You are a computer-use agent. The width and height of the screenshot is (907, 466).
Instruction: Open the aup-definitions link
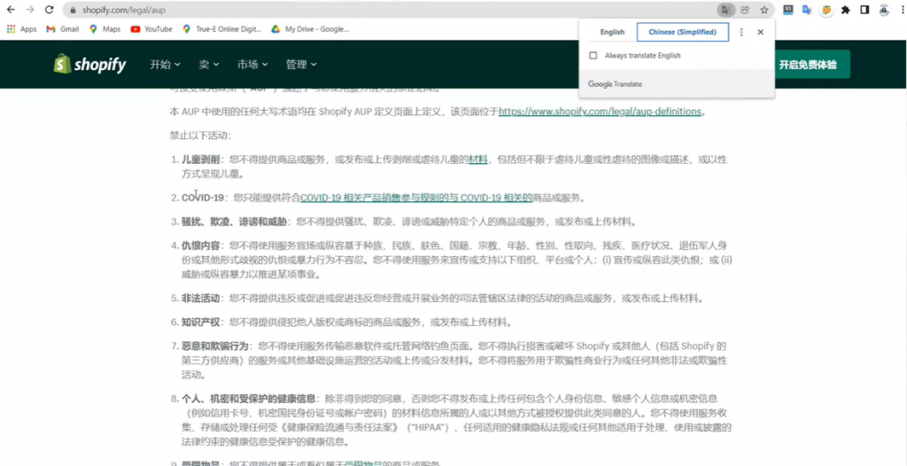(601, 112)
